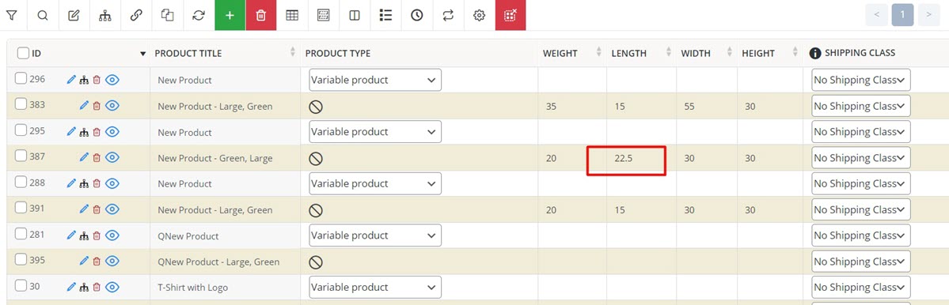This screenshot has height=305, width=949.
Task: Open product type dropdown for product 296
Action: pos(374,80)
